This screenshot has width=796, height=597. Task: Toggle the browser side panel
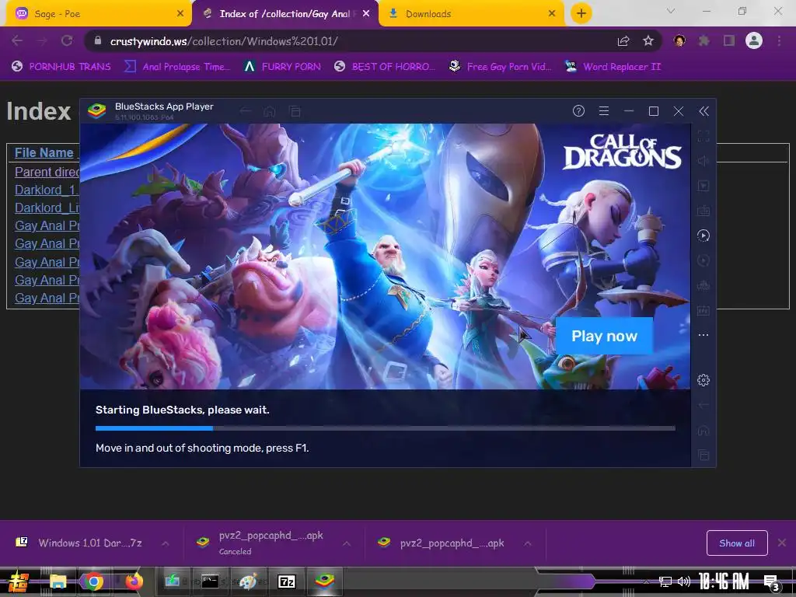coord(729,40)
